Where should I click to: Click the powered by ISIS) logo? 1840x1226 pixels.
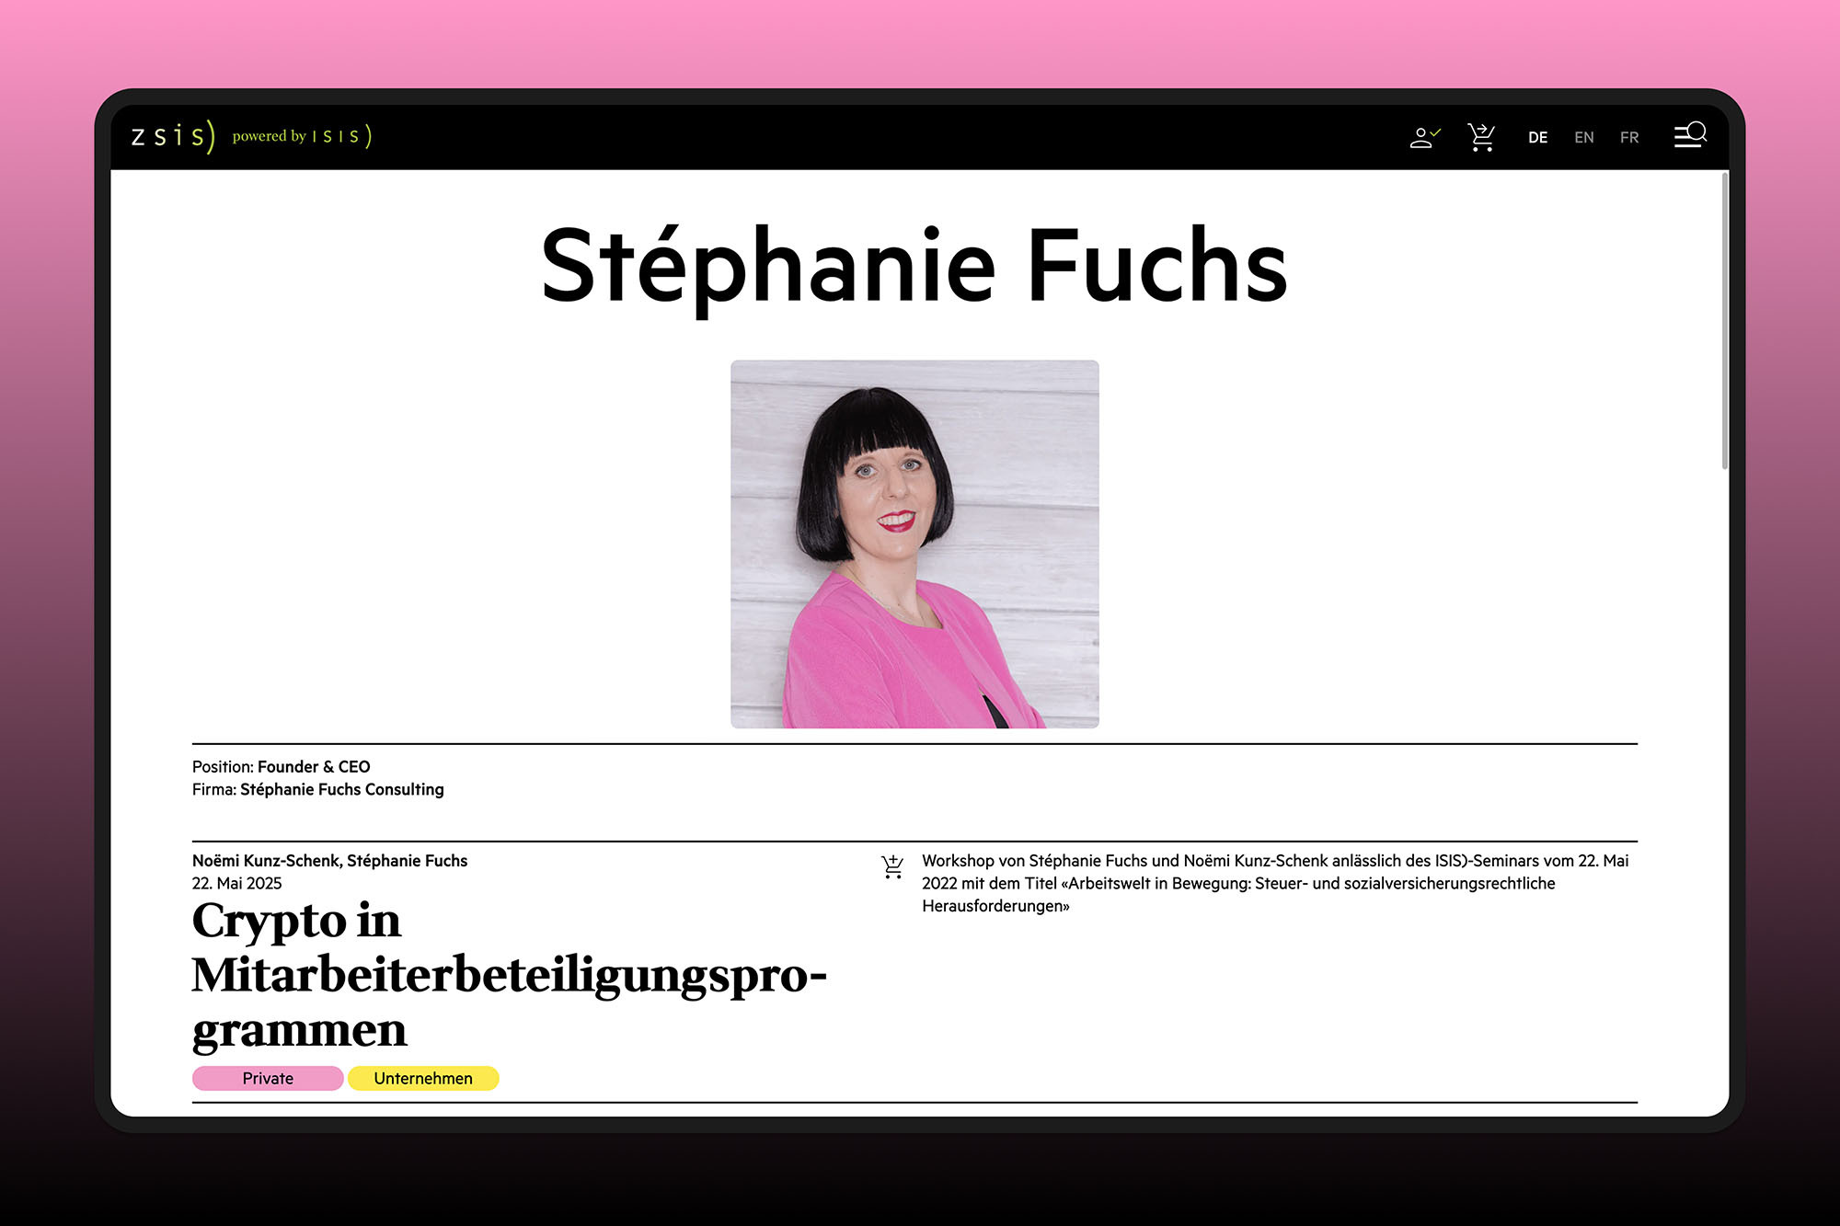tap(302, 136)
